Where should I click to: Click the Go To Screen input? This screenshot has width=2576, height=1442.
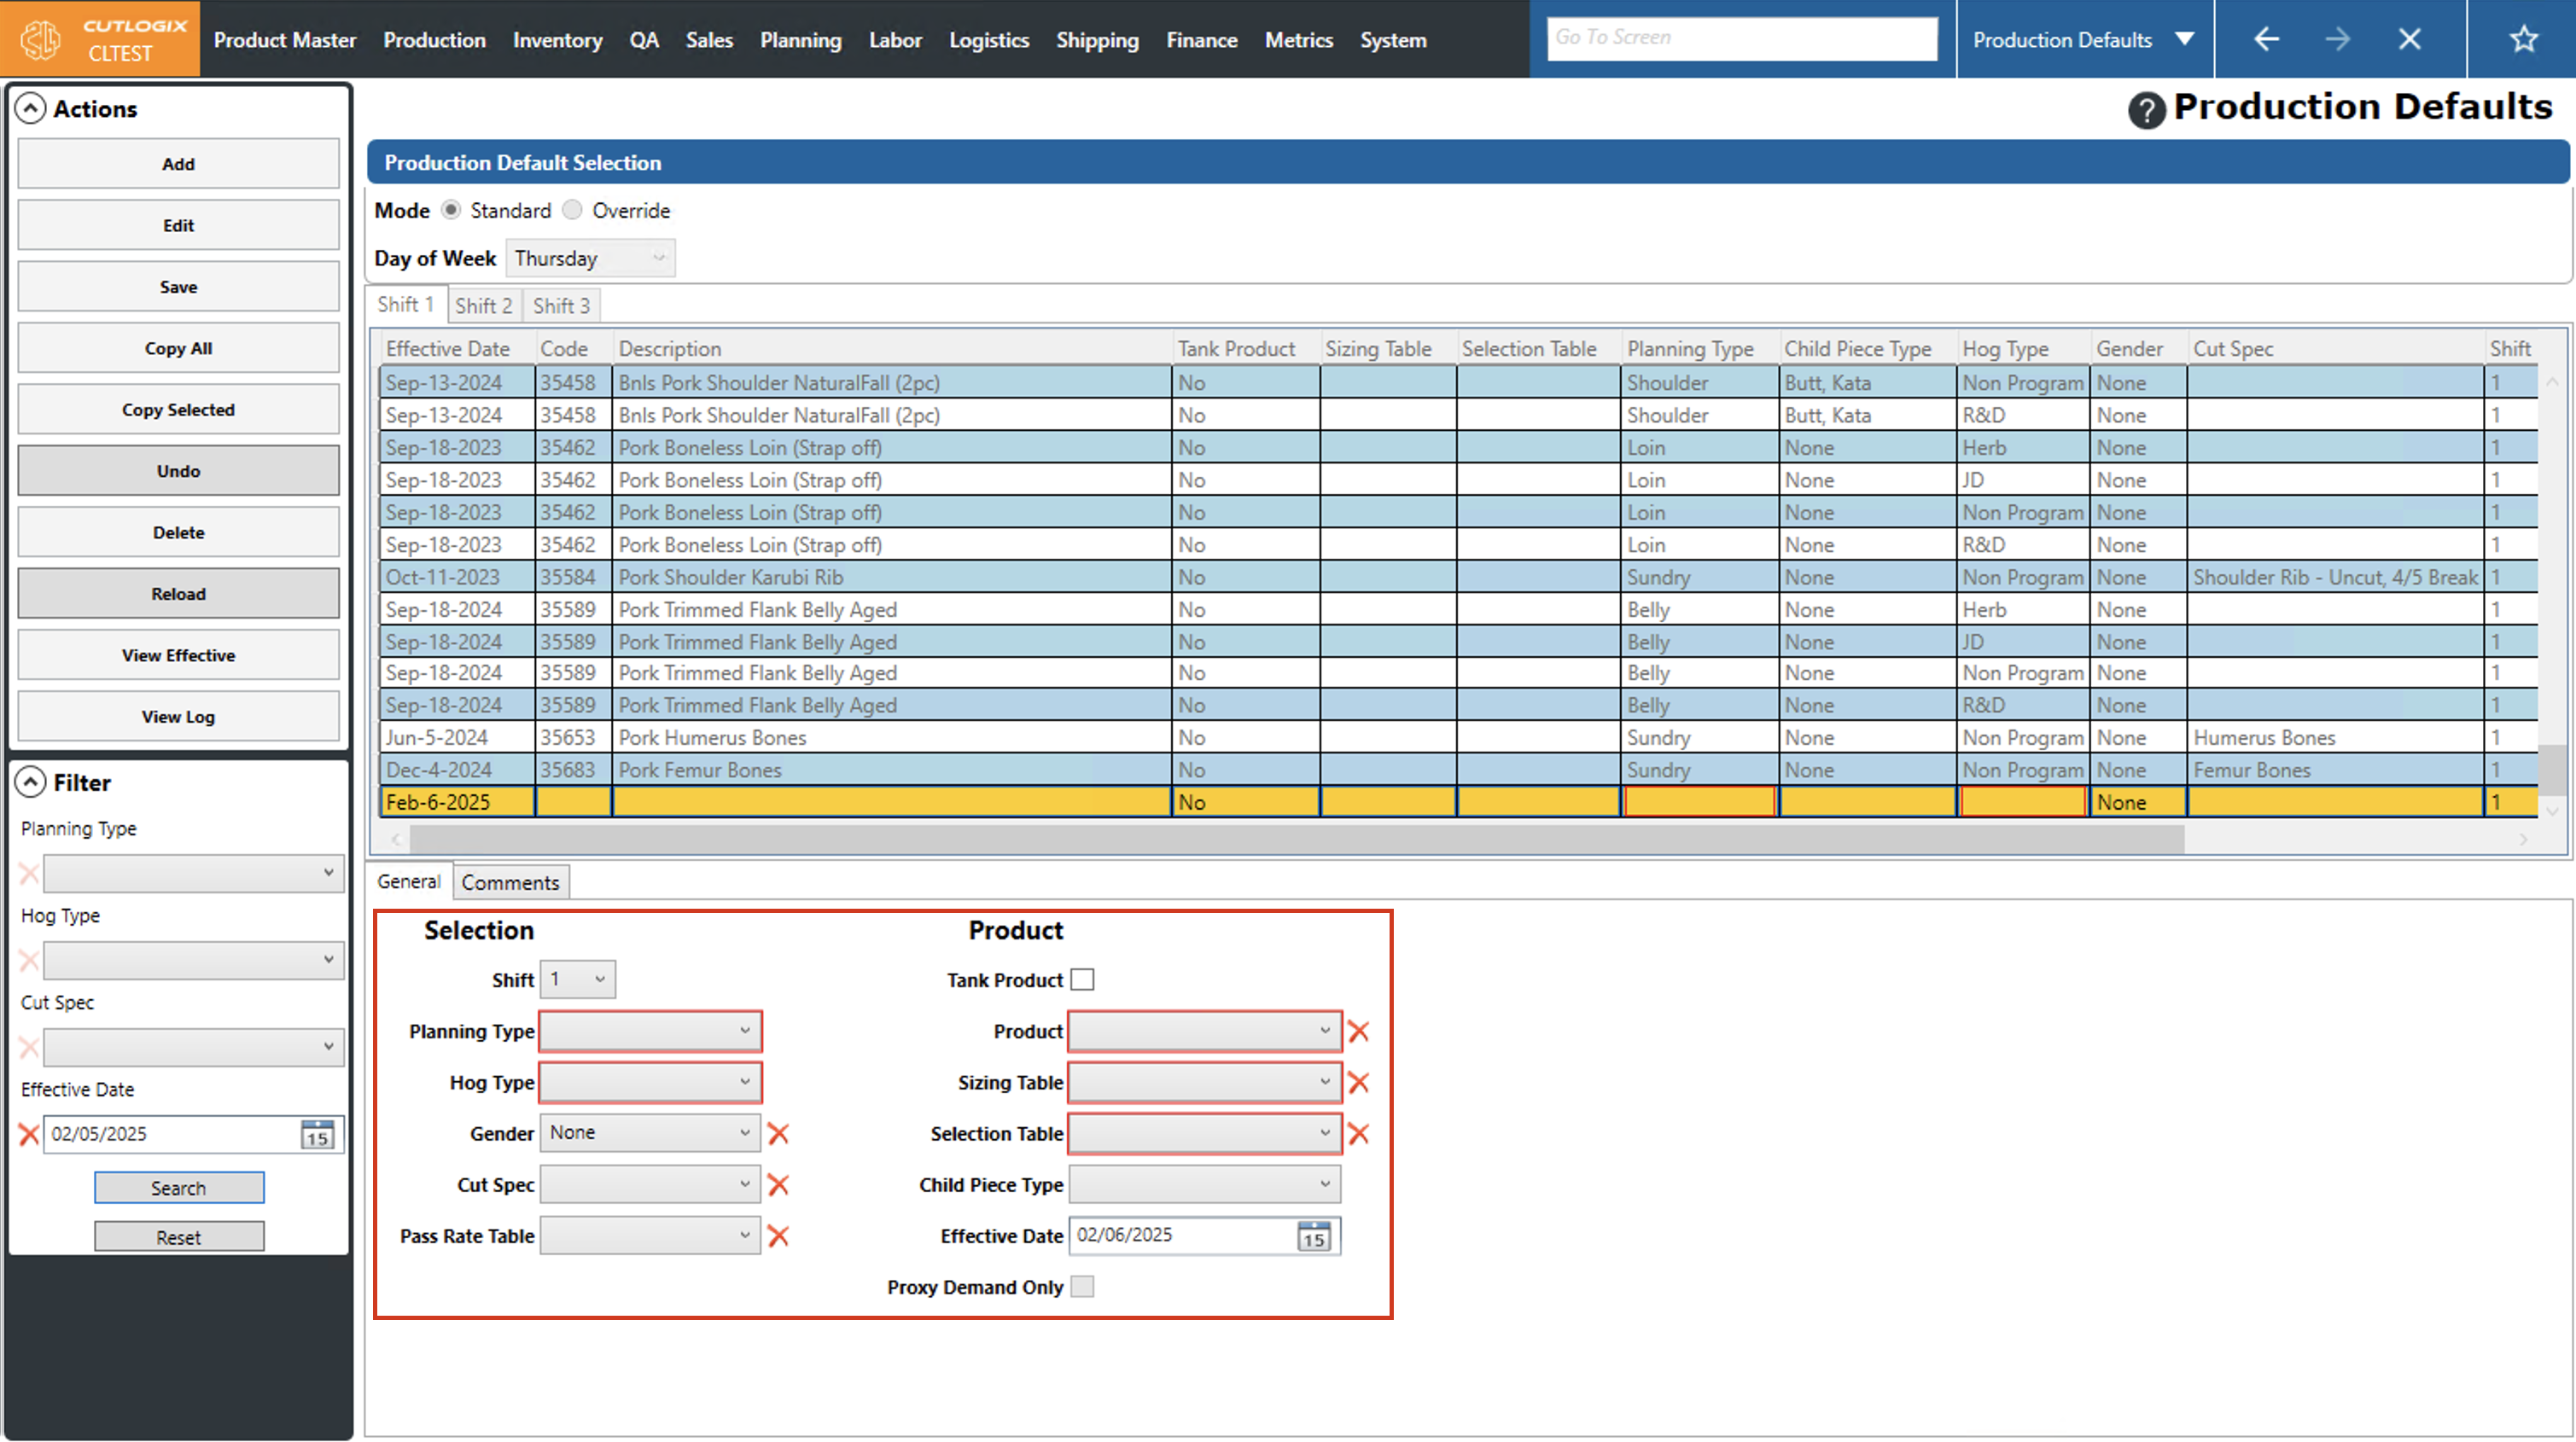tap(1741, 38)
